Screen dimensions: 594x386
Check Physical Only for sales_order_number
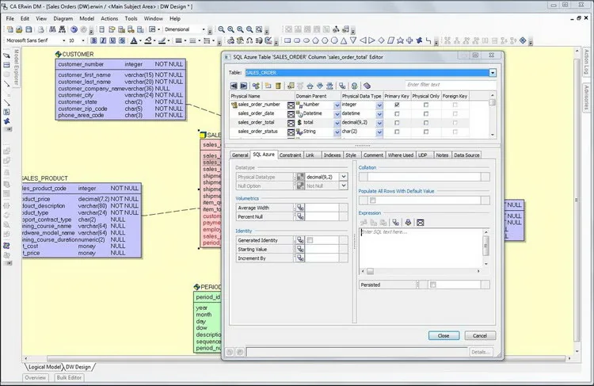click(426, 105)
